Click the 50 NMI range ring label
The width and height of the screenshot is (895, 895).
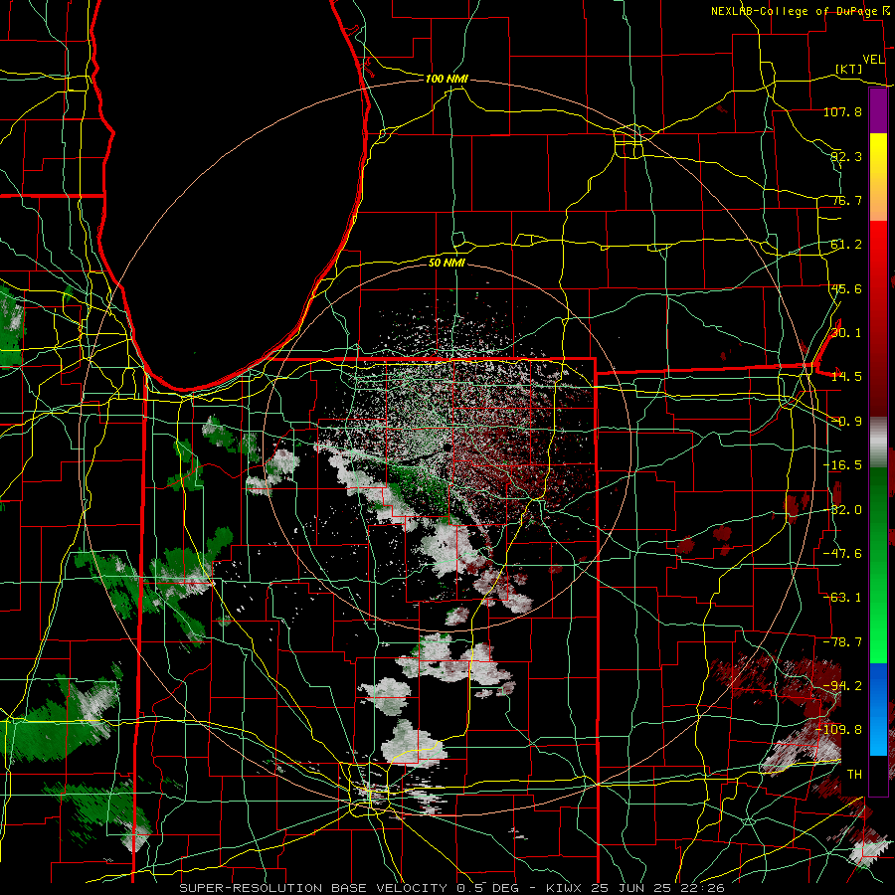coord(447,263)
